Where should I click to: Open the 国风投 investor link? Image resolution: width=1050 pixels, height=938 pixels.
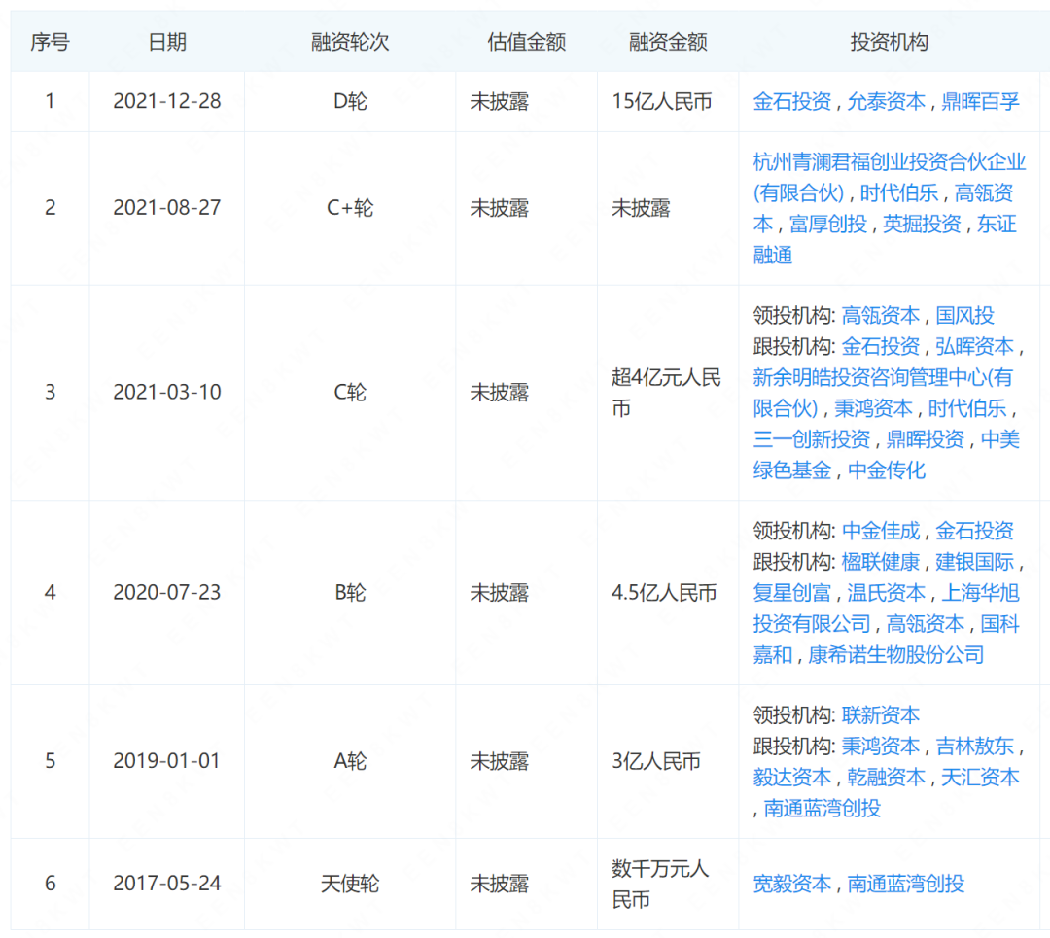point(964,315)
